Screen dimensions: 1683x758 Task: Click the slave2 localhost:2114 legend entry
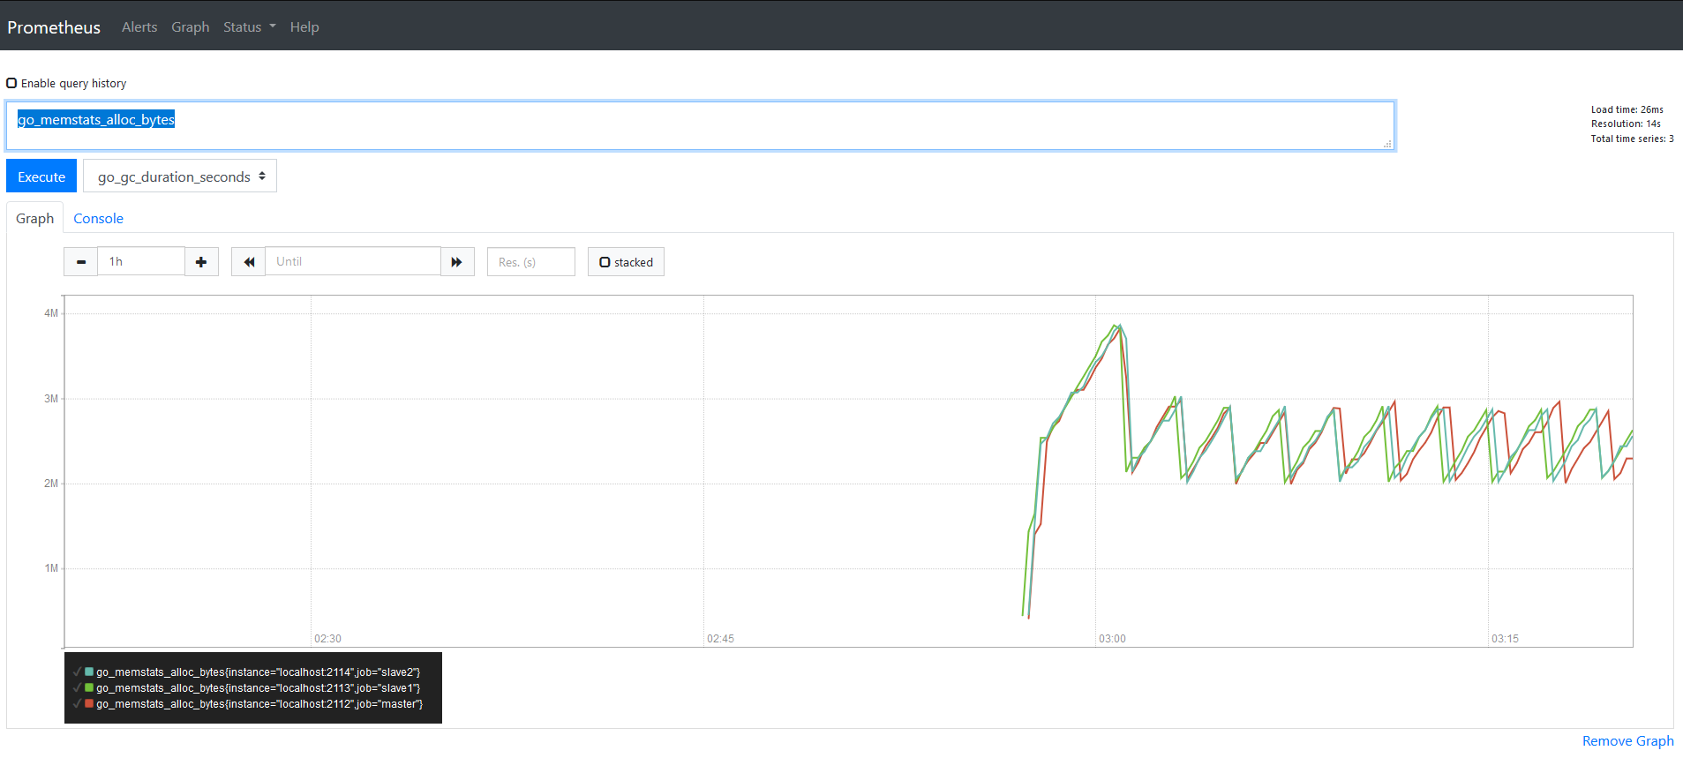click(x=258, y=672)
